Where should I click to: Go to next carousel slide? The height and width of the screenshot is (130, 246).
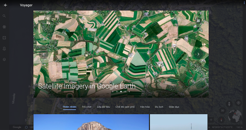tap(198, 54)
